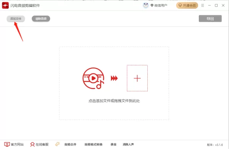Image resolution: width=229 pixels, height=149 pixels.
Task: Maximize the application window
Action: tap(216, 6)
